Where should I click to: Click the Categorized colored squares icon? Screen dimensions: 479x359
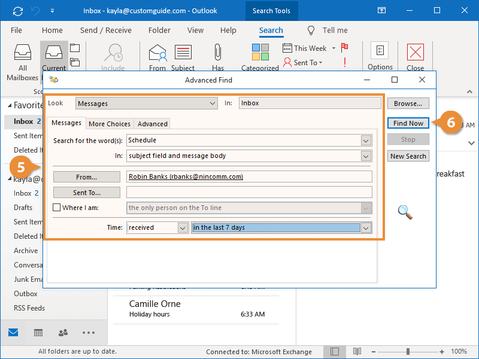260,52
